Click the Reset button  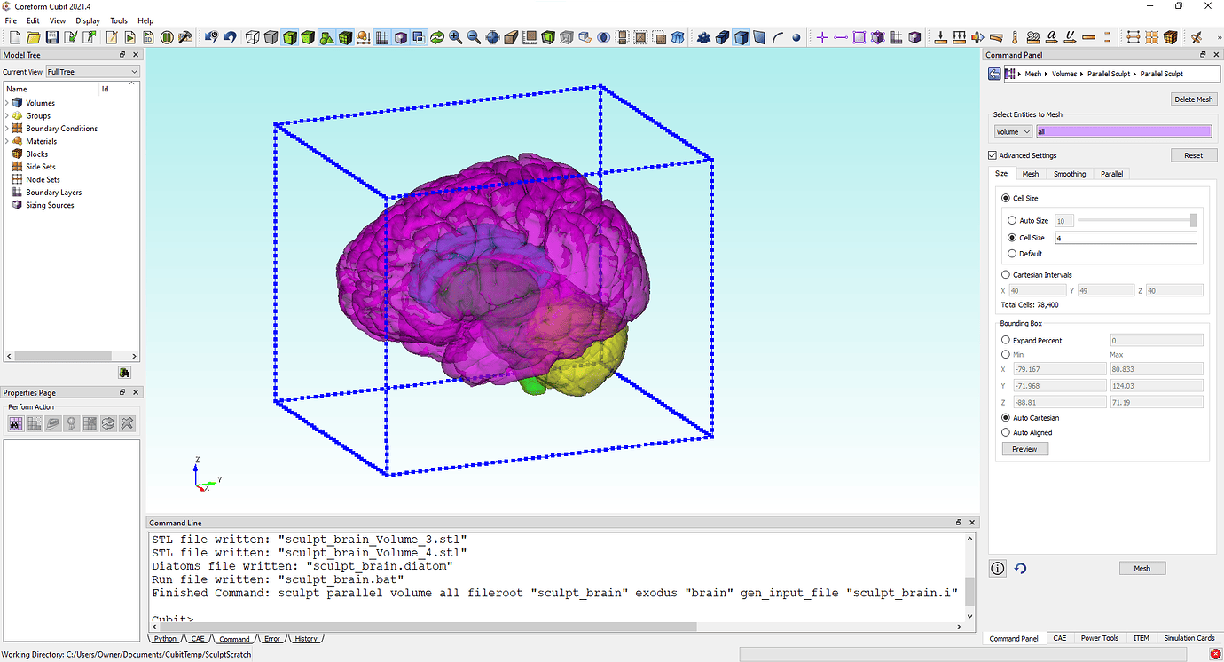1194,155
